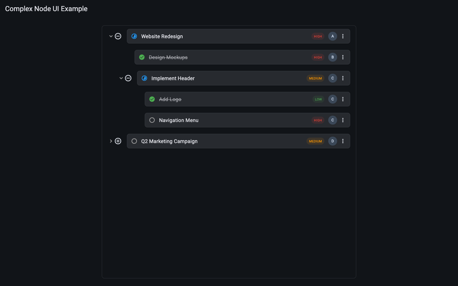Open the options menu for Q2 Marketing Campaign

coord(343,141)
